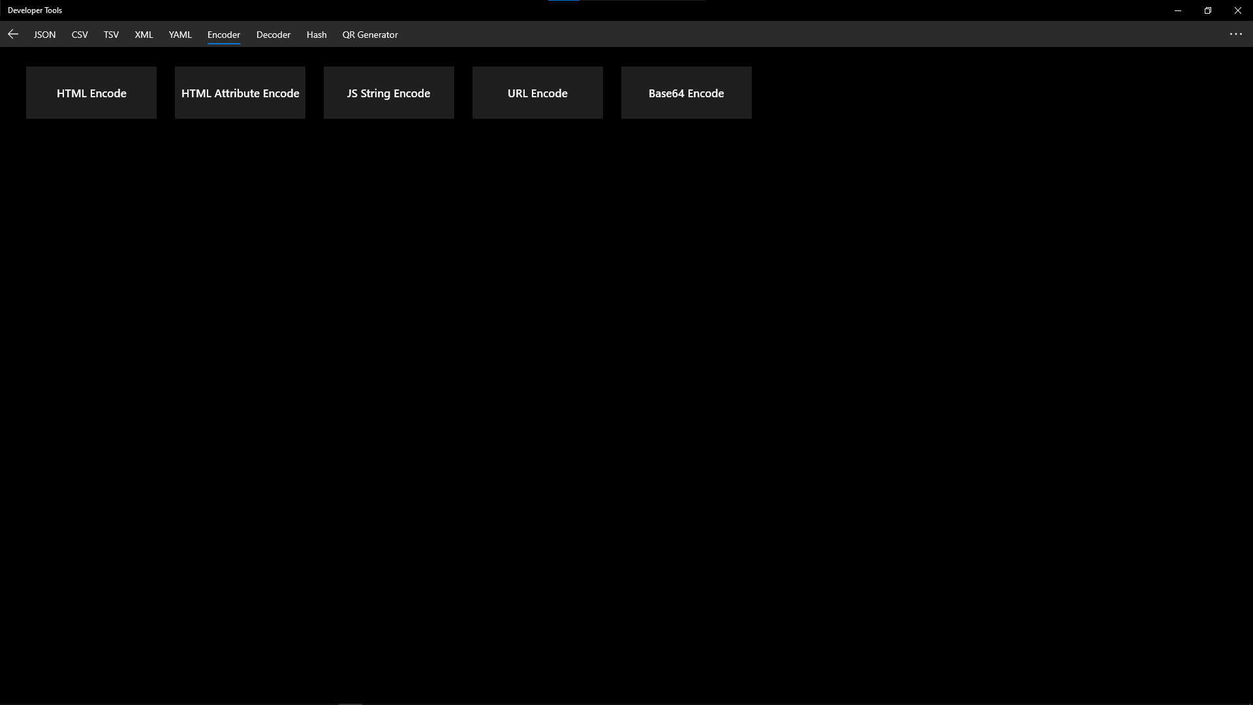Select the TSV tab
This screenshot has width=1253, height=705.
click(111, 35)
